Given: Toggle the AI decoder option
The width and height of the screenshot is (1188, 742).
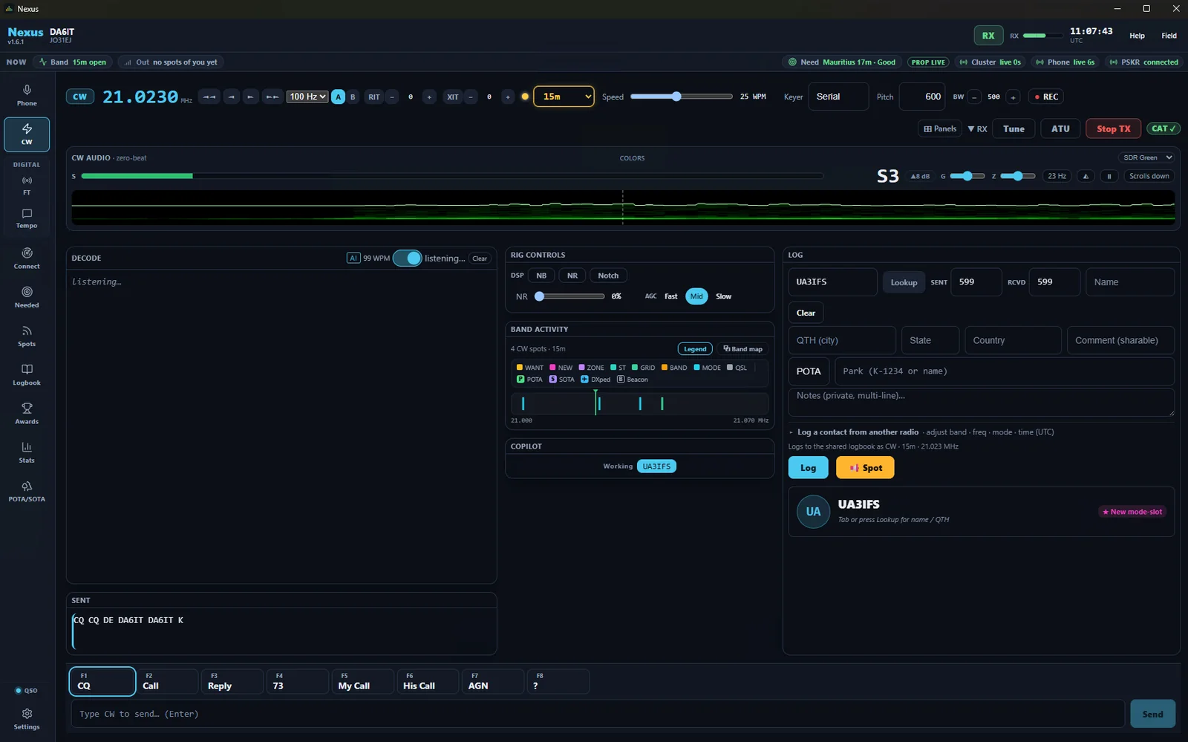Looking at the screenshot, I should tap(353, 258).
